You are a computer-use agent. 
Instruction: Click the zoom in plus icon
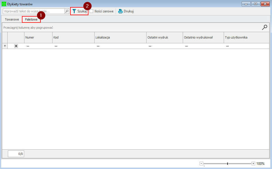253,163
